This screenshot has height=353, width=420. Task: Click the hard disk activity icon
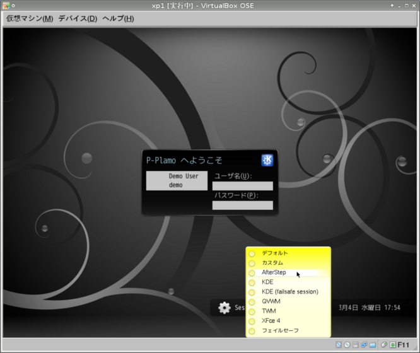tap(339, 345)
